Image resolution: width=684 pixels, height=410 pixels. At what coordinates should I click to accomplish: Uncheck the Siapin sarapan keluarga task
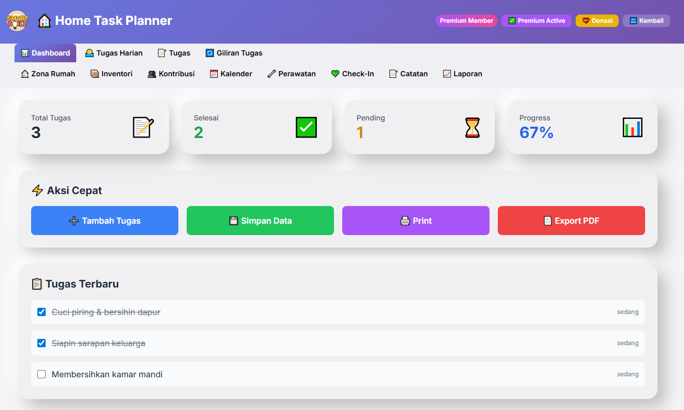pyautogui.click(x=41, y=343)
